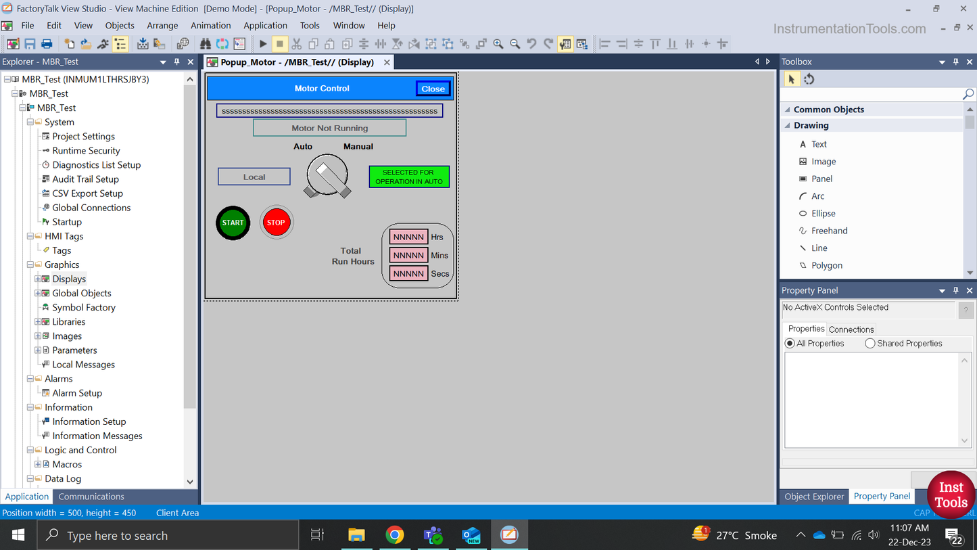Collapse the Drawing toolbox group
The width and height of the screenshot is (977, 550).
coord(787,126)
